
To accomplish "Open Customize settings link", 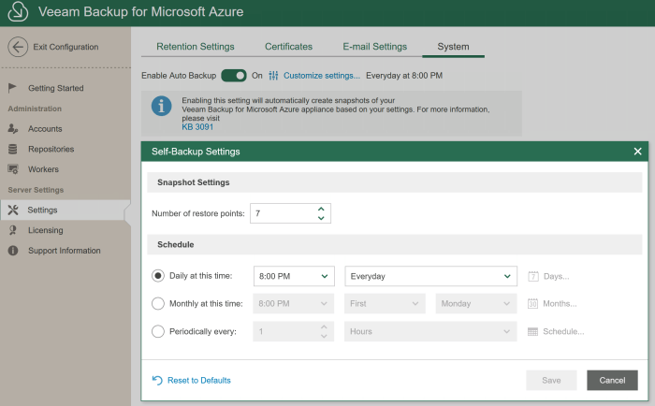I will (322, 76).
